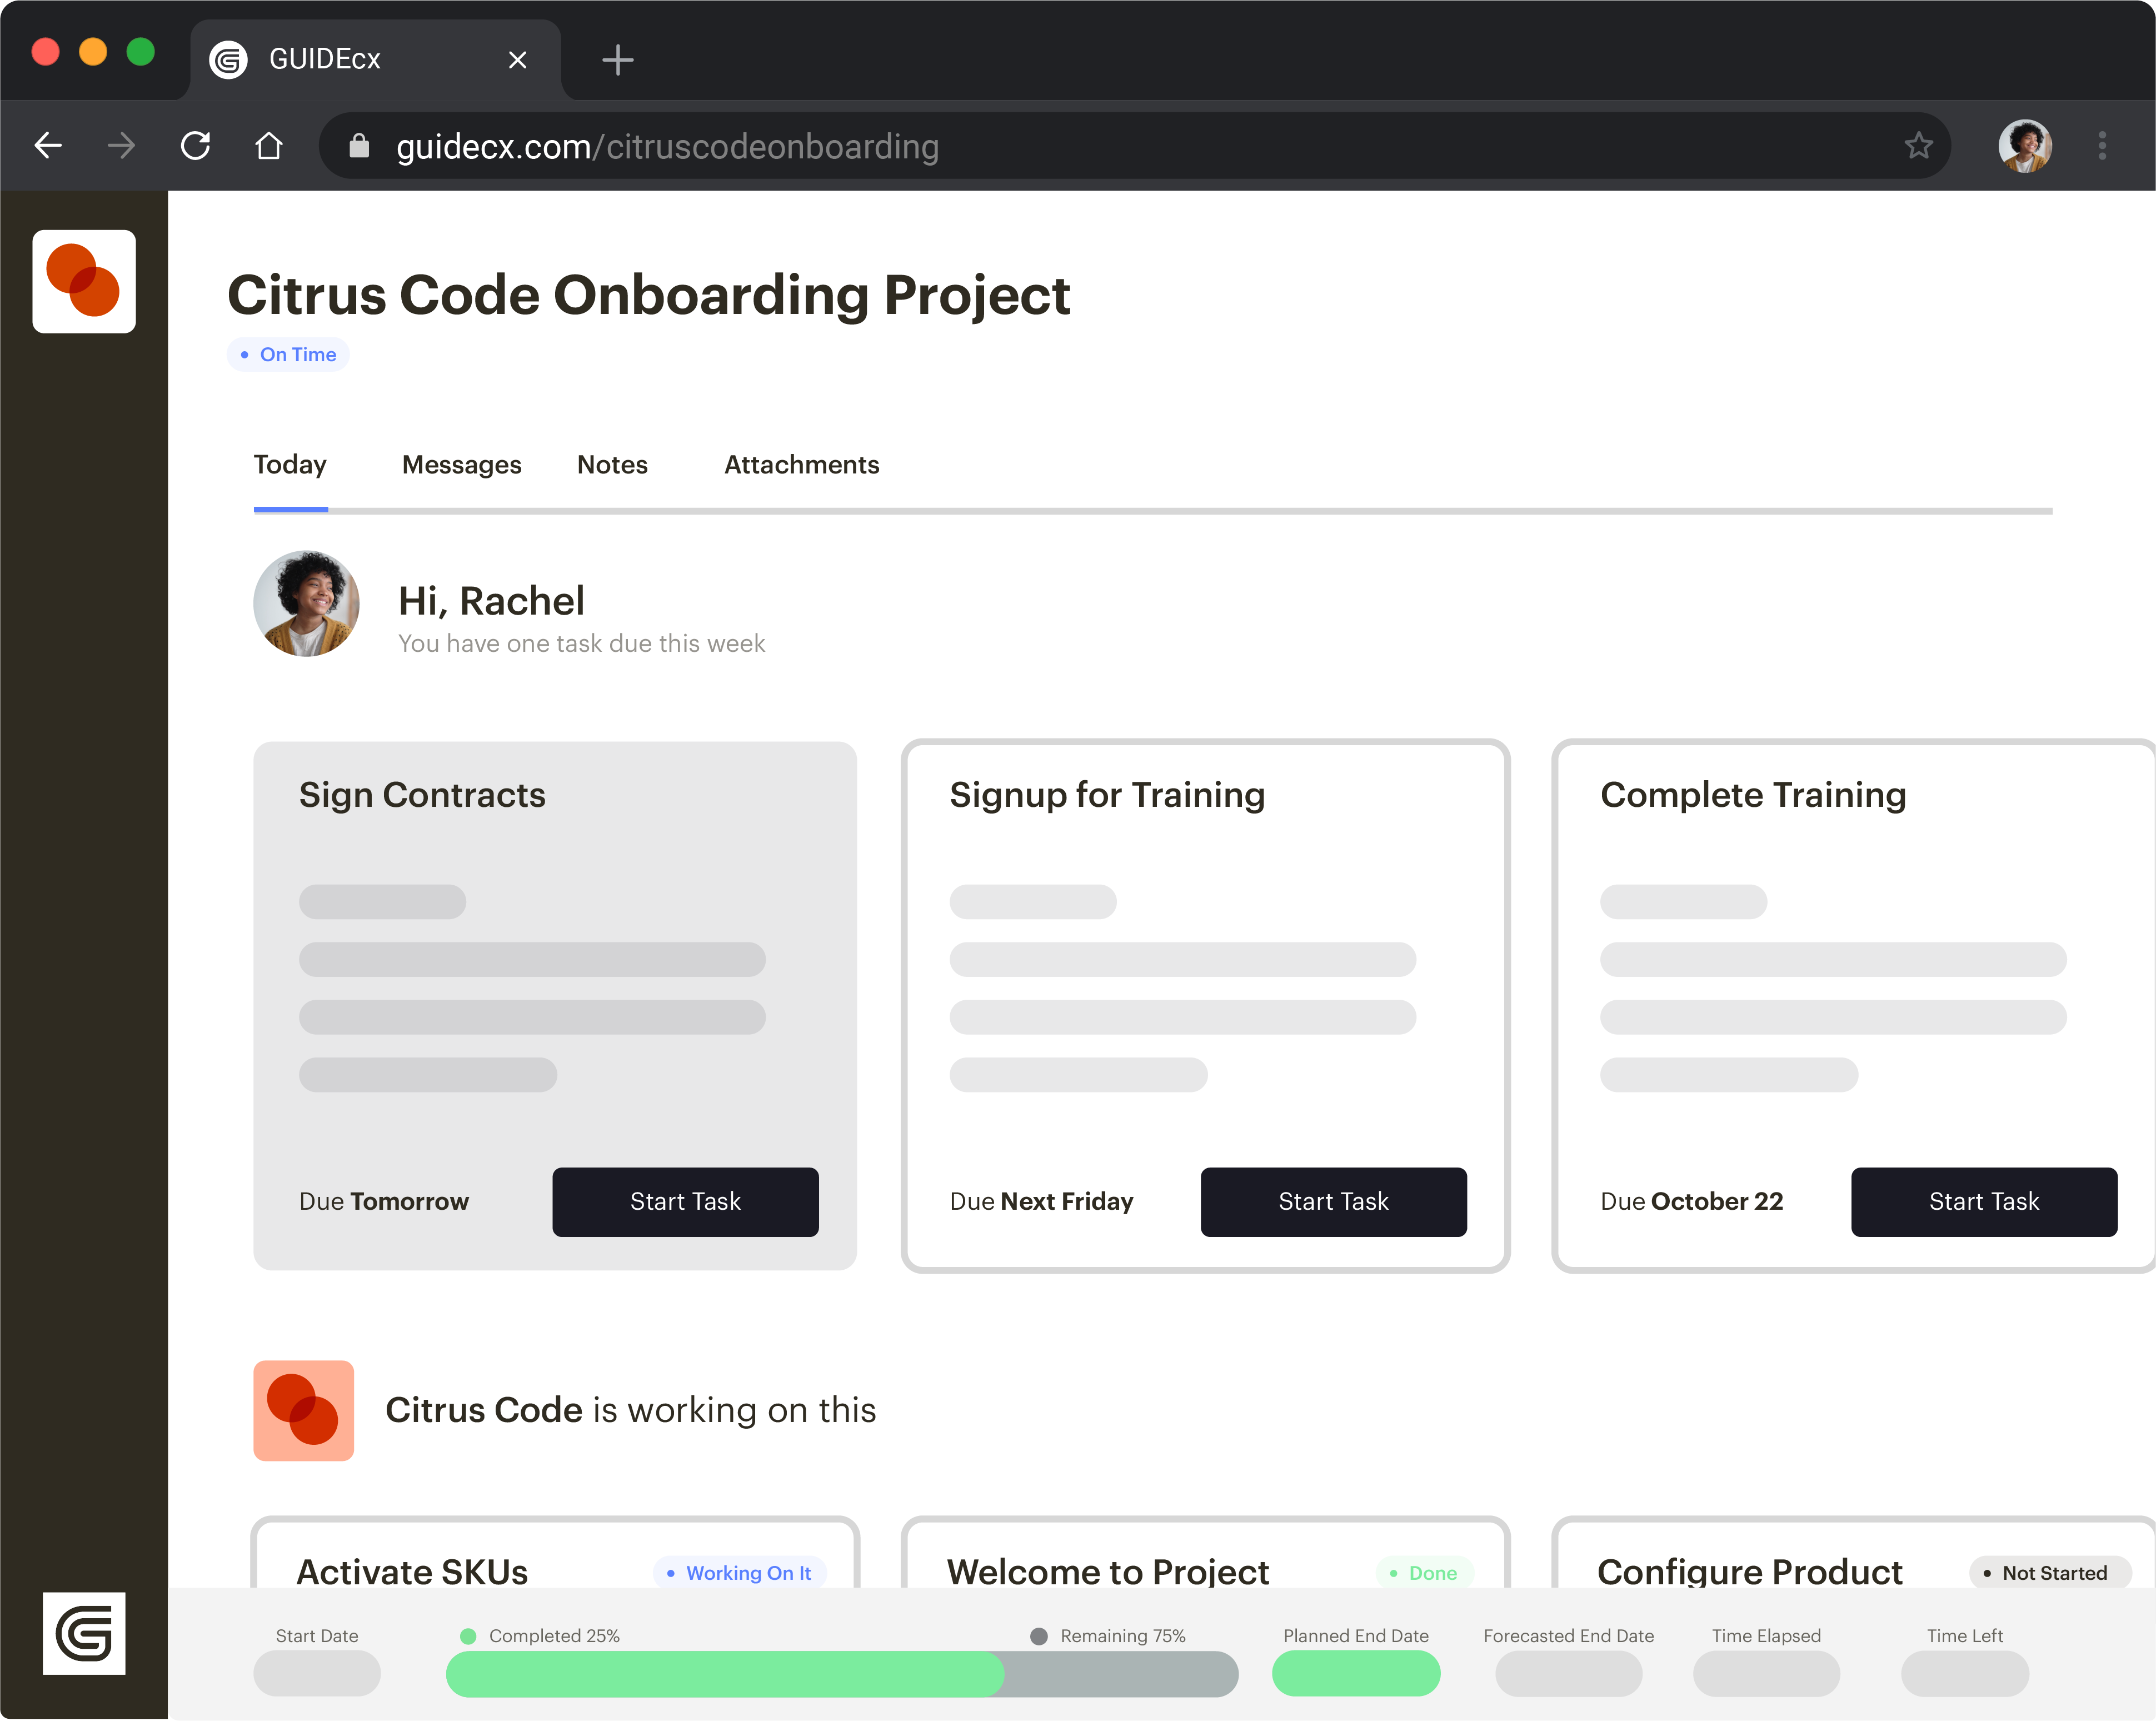
Task: Click Rachel's profile photo
Action: (306, 603)
